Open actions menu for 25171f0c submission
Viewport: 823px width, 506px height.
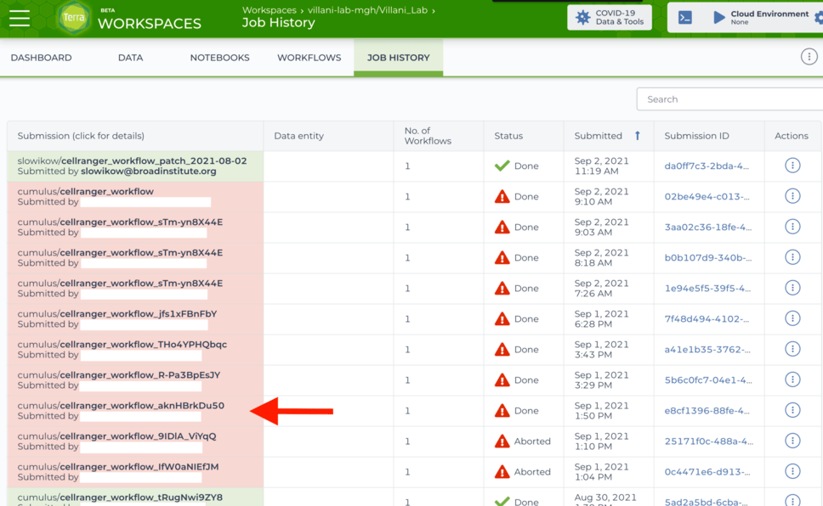pyautogui.click(x=792, y=441)
